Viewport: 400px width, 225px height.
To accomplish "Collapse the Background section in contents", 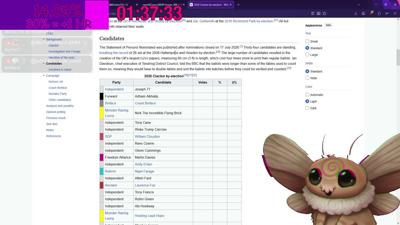I will coord(44,39).
